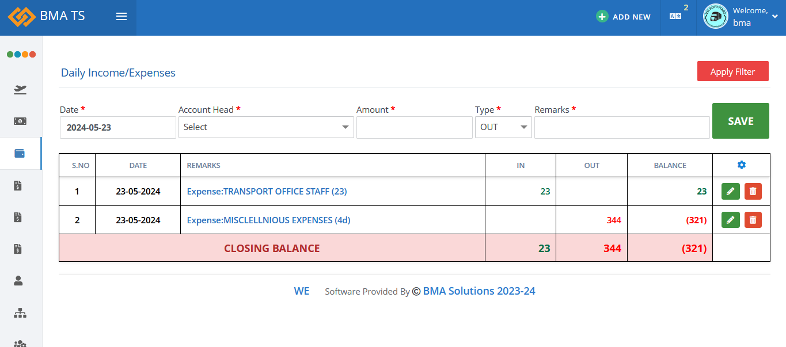This screenshot has height=347, width=786.
Task: Click the red Apply Filter button
Action: [x=732, y=71]
